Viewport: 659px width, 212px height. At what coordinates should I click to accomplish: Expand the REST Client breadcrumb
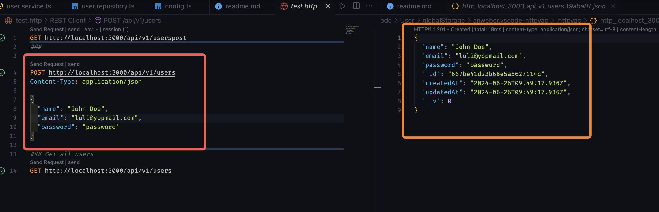68,21
